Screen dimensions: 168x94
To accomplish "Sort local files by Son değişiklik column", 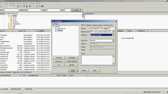I will pos(43,31).
